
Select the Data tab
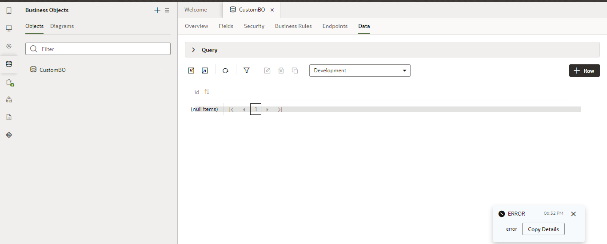pyautogui.click(x=364, y=26)
